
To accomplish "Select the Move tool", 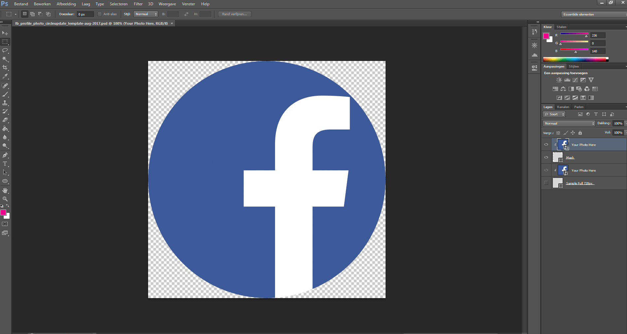I will coord(5,33).
